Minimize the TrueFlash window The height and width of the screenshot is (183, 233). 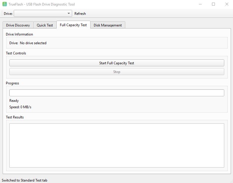(200, 4)
